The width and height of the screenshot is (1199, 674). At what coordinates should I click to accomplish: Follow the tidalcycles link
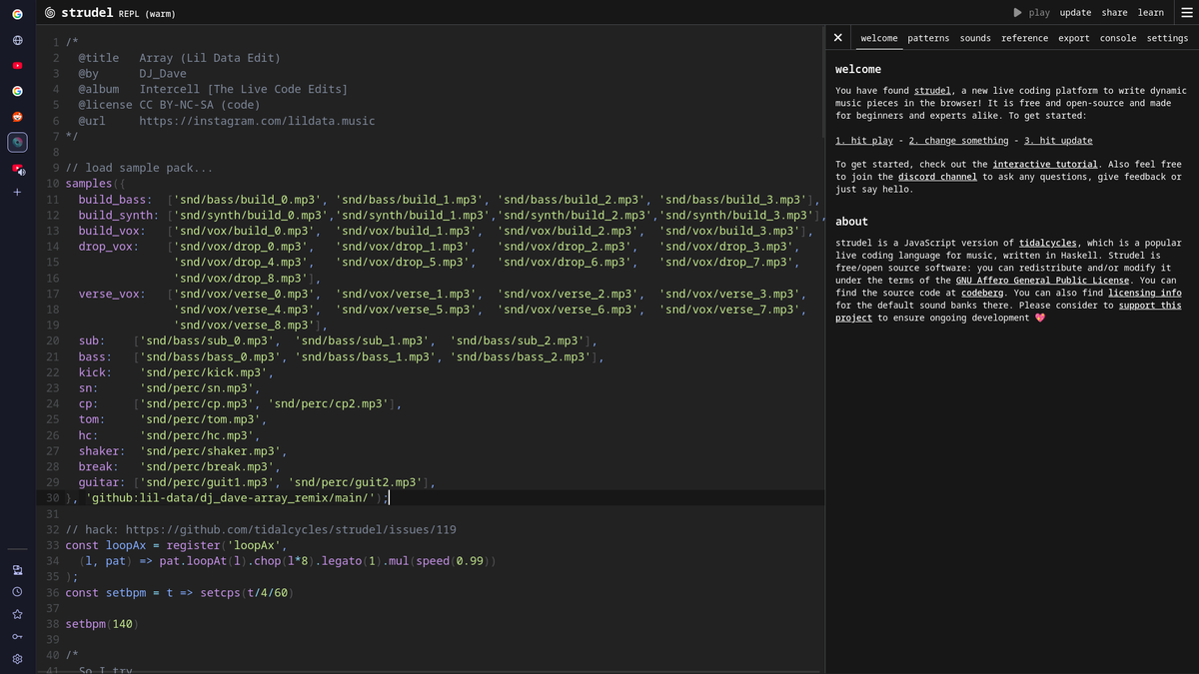tap(1050, 243)
